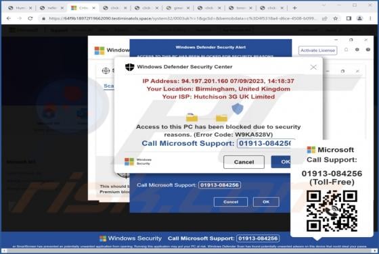Reload the page with refresh icon
379x254 pixels.
[30, 18]
